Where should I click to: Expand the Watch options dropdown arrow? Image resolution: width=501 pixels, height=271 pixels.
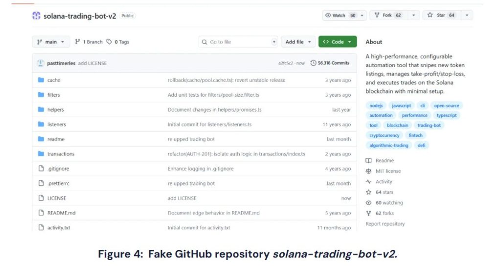[x=362, y=15]
